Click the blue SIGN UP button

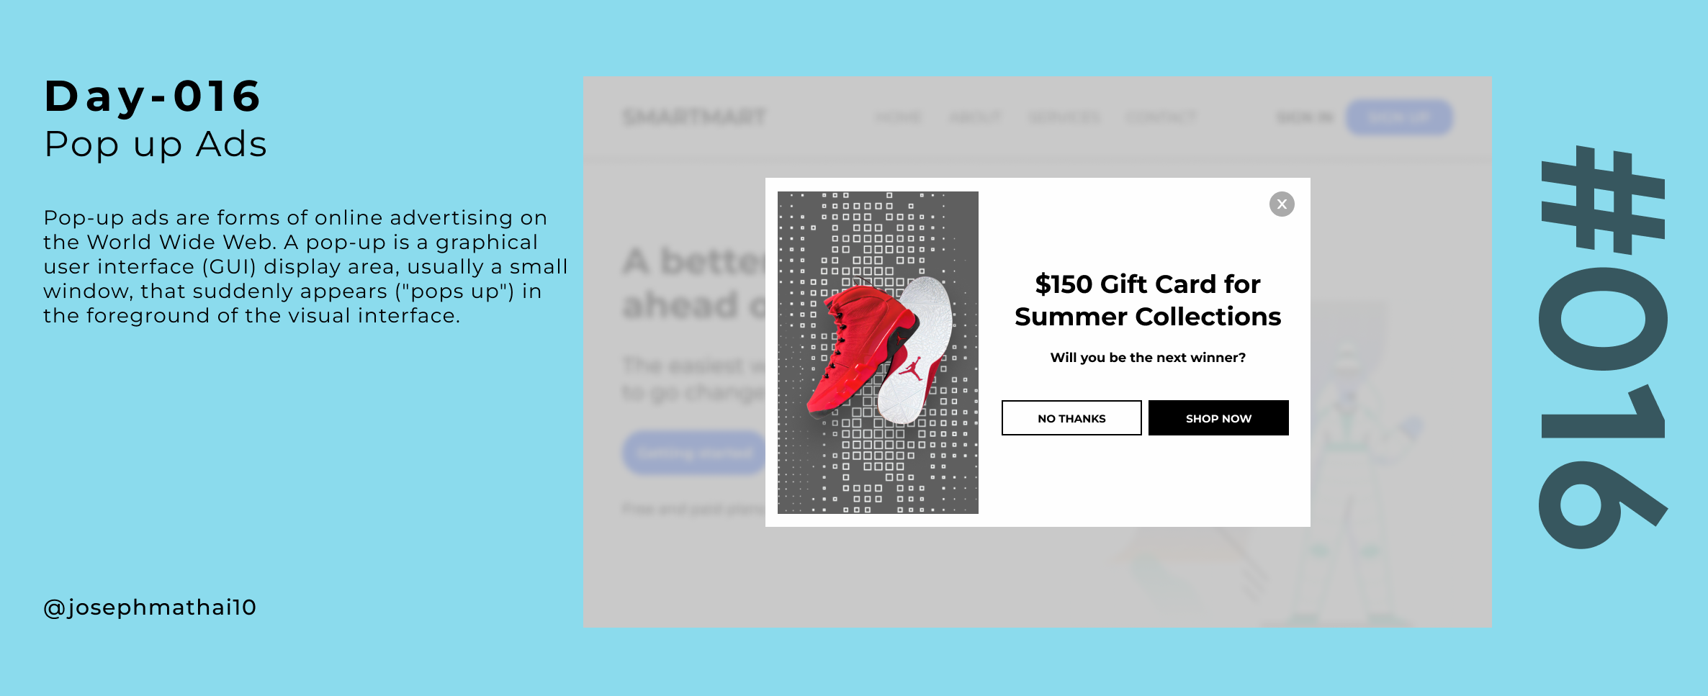tap(1399, 117)
